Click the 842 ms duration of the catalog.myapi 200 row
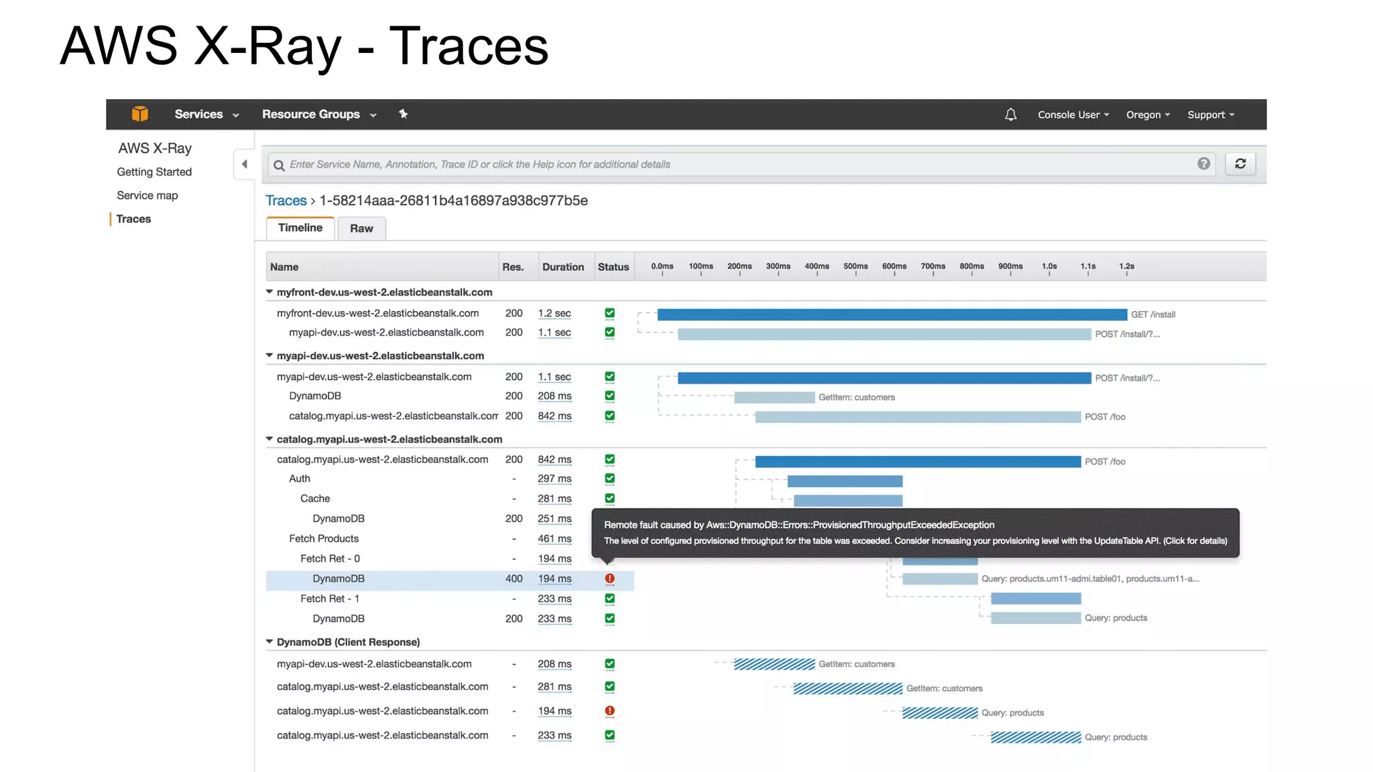 pyautogui.click(x=554, y=460)
